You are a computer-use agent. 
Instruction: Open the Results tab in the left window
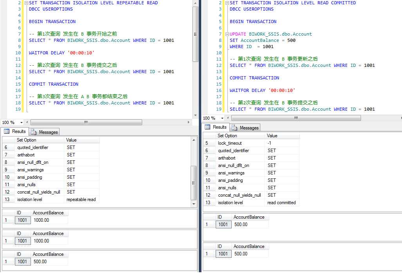tap(15, 131)
